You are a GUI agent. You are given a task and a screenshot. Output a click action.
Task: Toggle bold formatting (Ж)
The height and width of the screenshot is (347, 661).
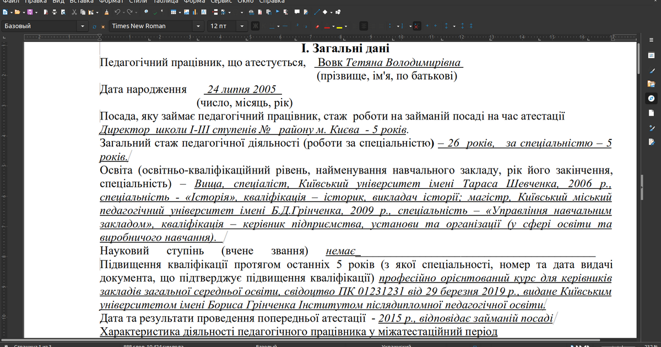[x=255, y=25]
